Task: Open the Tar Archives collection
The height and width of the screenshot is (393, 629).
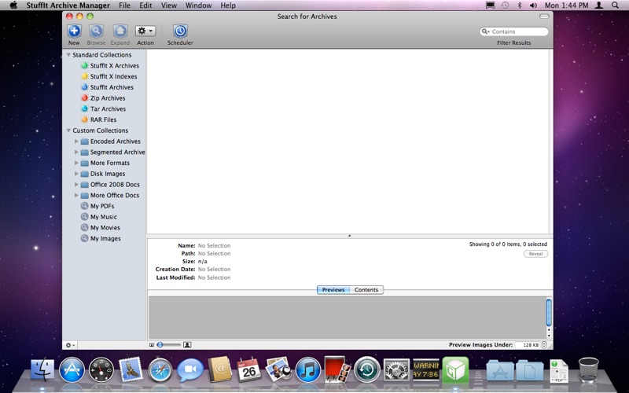Action: click(x=108, y=109)
